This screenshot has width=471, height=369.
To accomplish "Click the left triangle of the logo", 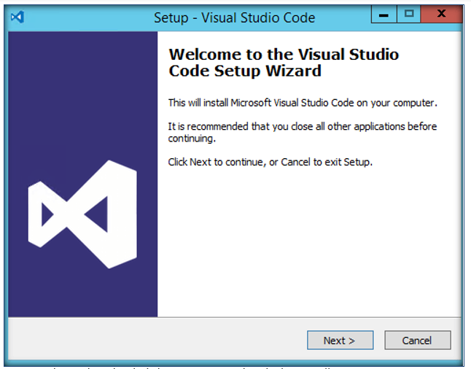I will (x=47, y=214).
